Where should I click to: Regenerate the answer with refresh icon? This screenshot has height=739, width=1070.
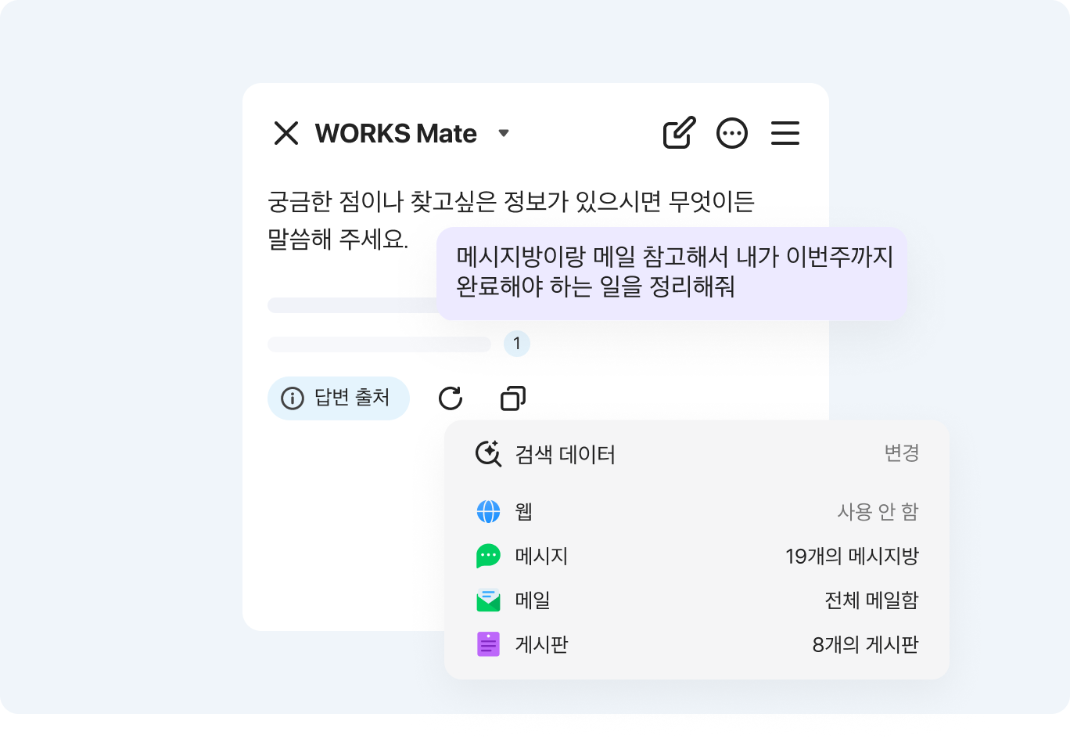451,398
